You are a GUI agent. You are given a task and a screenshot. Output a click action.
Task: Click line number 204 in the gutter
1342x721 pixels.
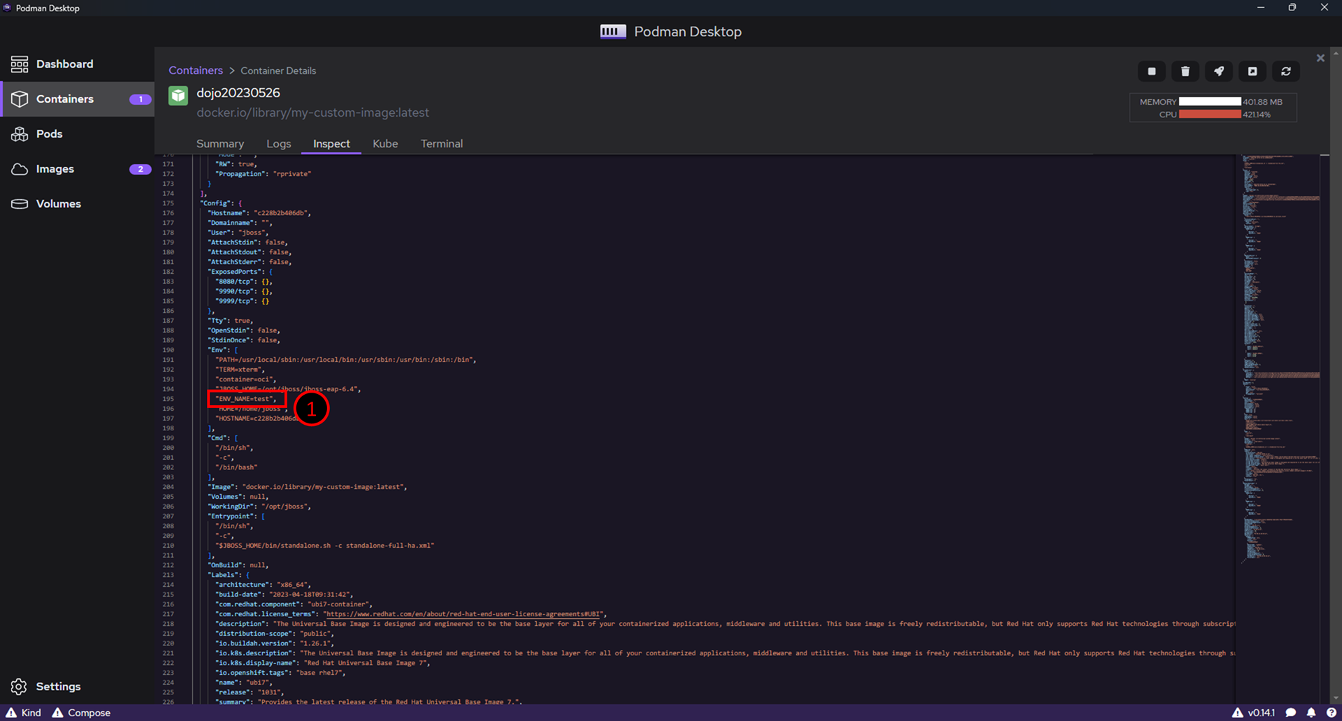pos(168,487)
